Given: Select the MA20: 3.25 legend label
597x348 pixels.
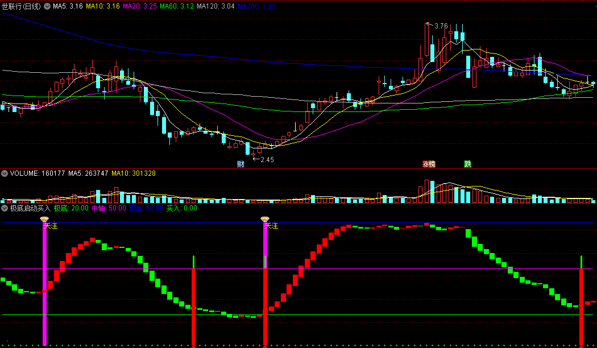Looking at the screenshot, I should (x=140, y=6).
